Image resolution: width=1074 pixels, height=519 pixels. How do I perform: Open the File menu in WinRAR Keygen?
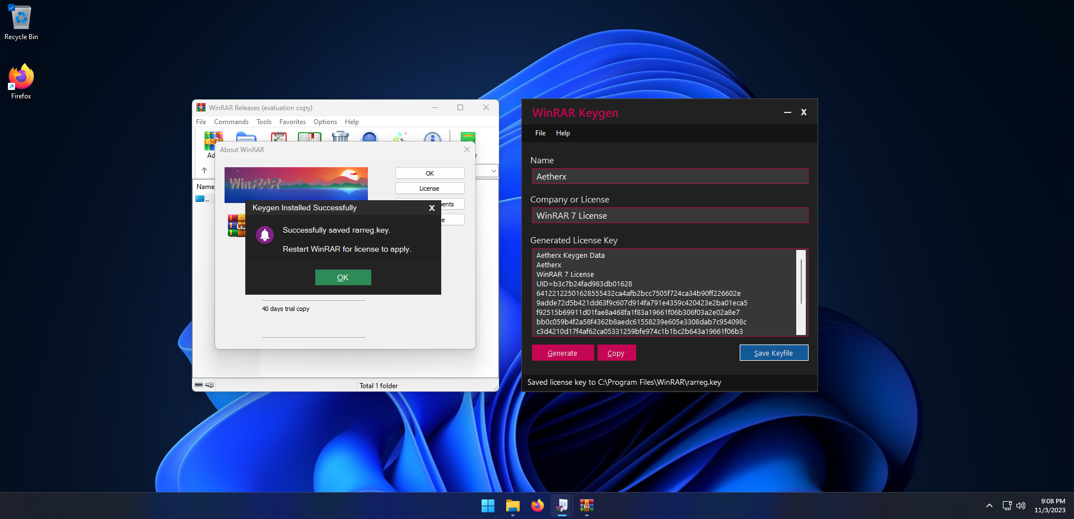pyautogui.click(x=540, y=133)
